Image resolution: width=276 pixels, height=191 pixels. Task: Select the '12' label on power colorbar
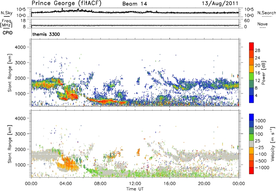point(257,81)
